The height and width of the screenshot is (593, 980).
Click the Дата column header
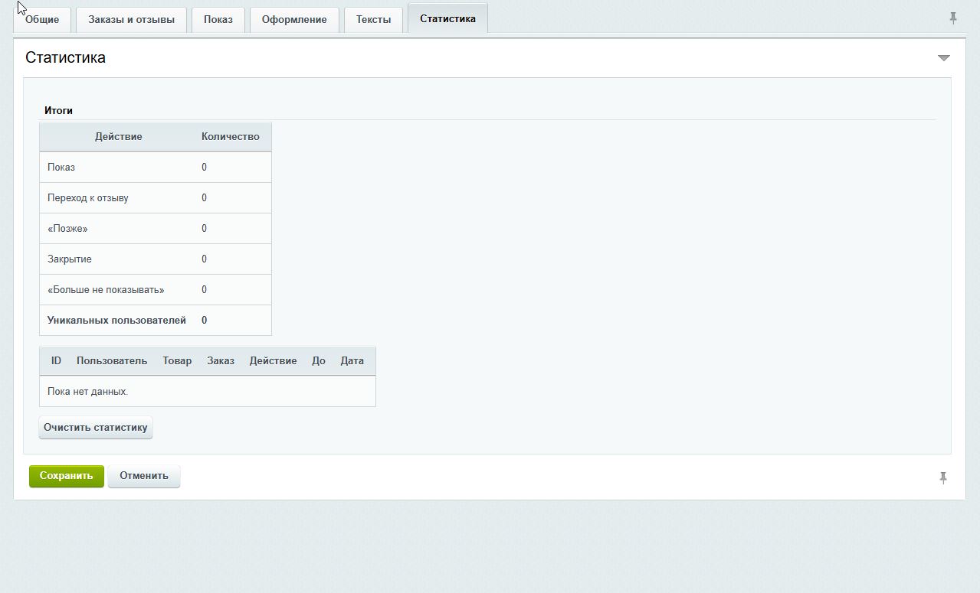pos(352,360)
